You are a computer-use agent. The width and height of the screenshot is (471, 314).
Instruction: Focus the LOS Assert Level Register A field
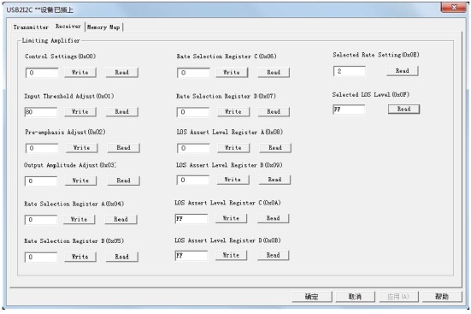click(x=193, y=148)
